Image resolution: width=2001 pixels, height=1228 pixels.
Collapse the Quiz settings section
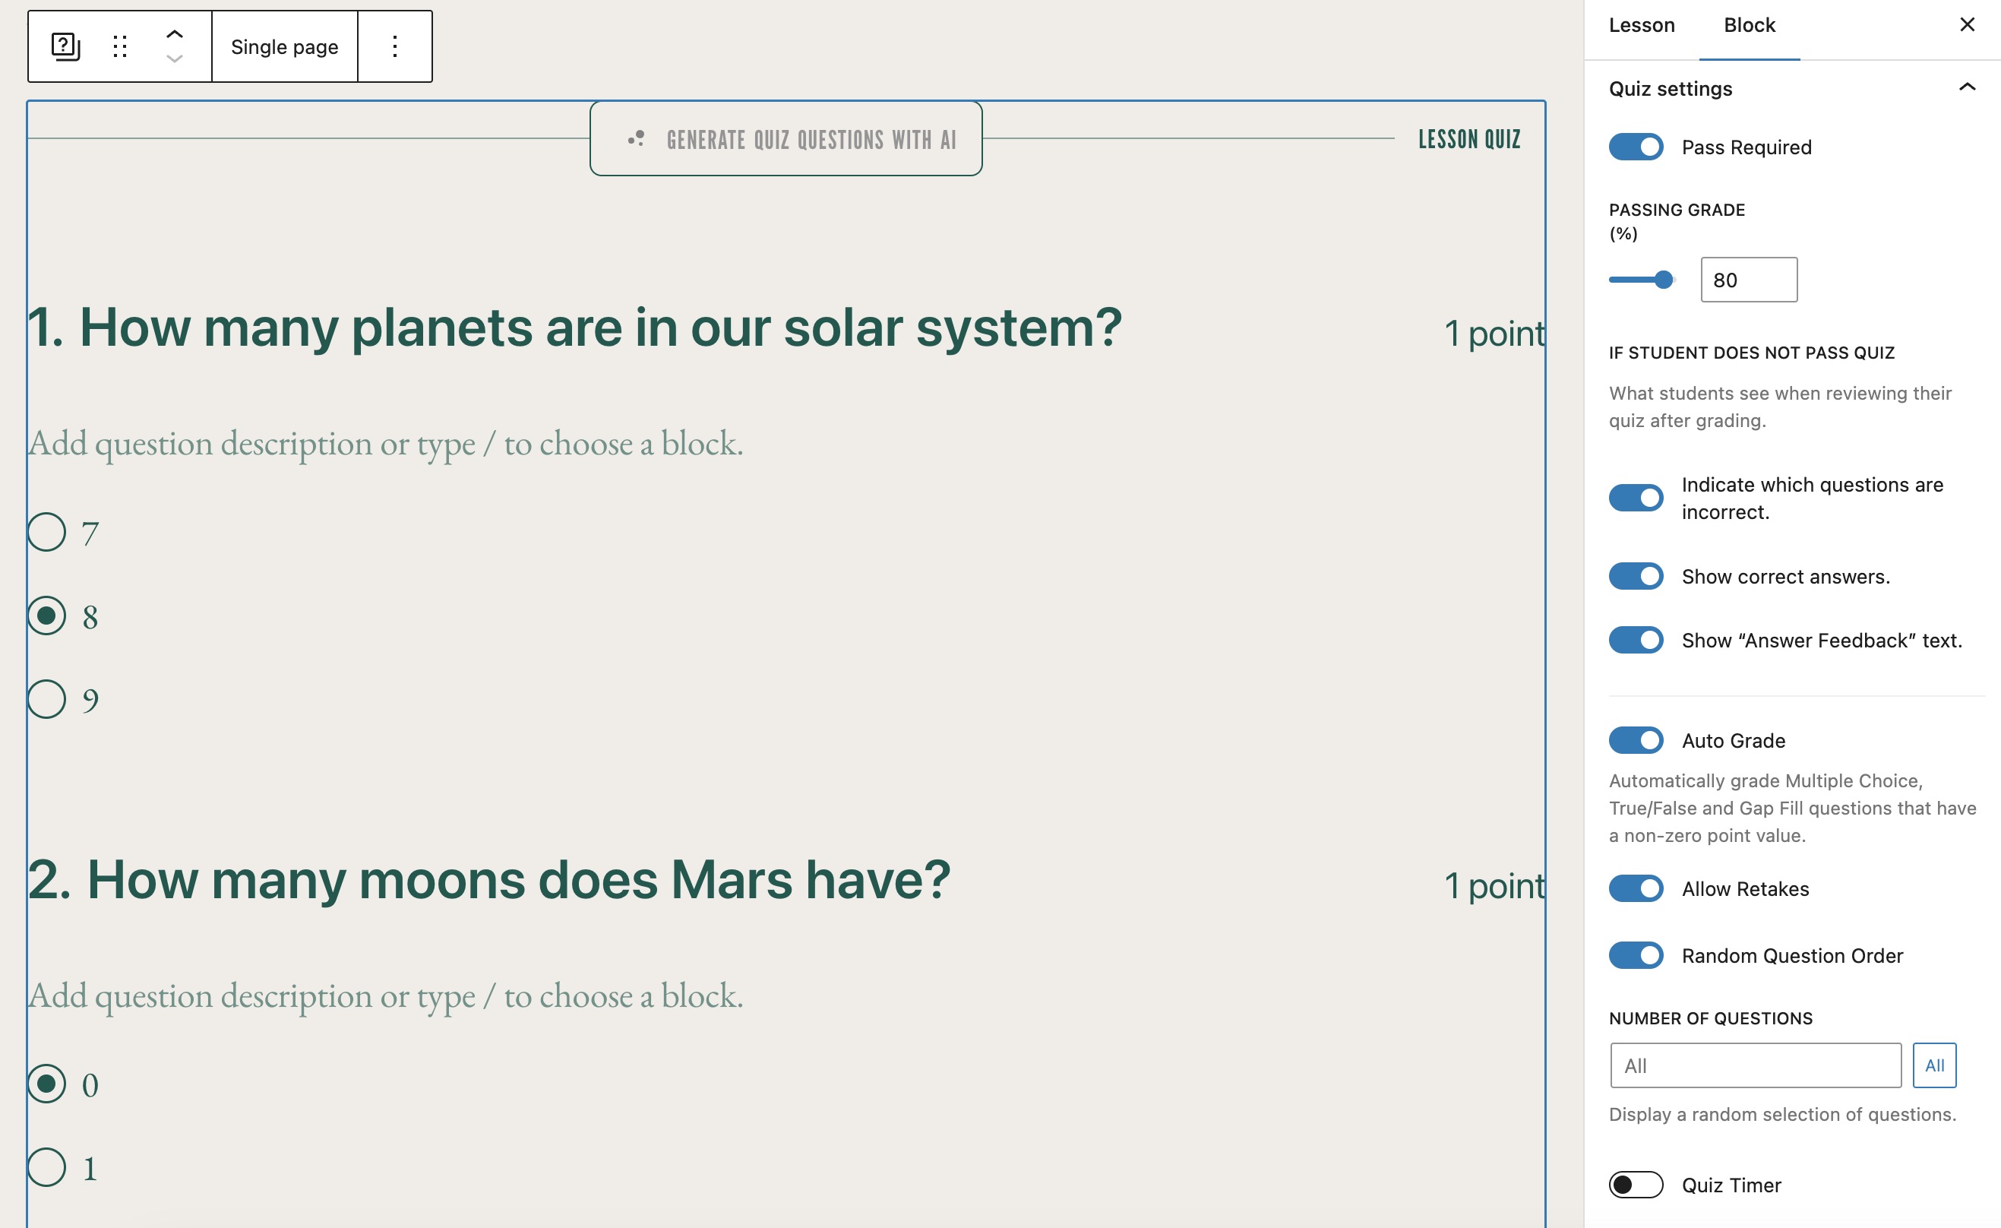point(1966,87)
